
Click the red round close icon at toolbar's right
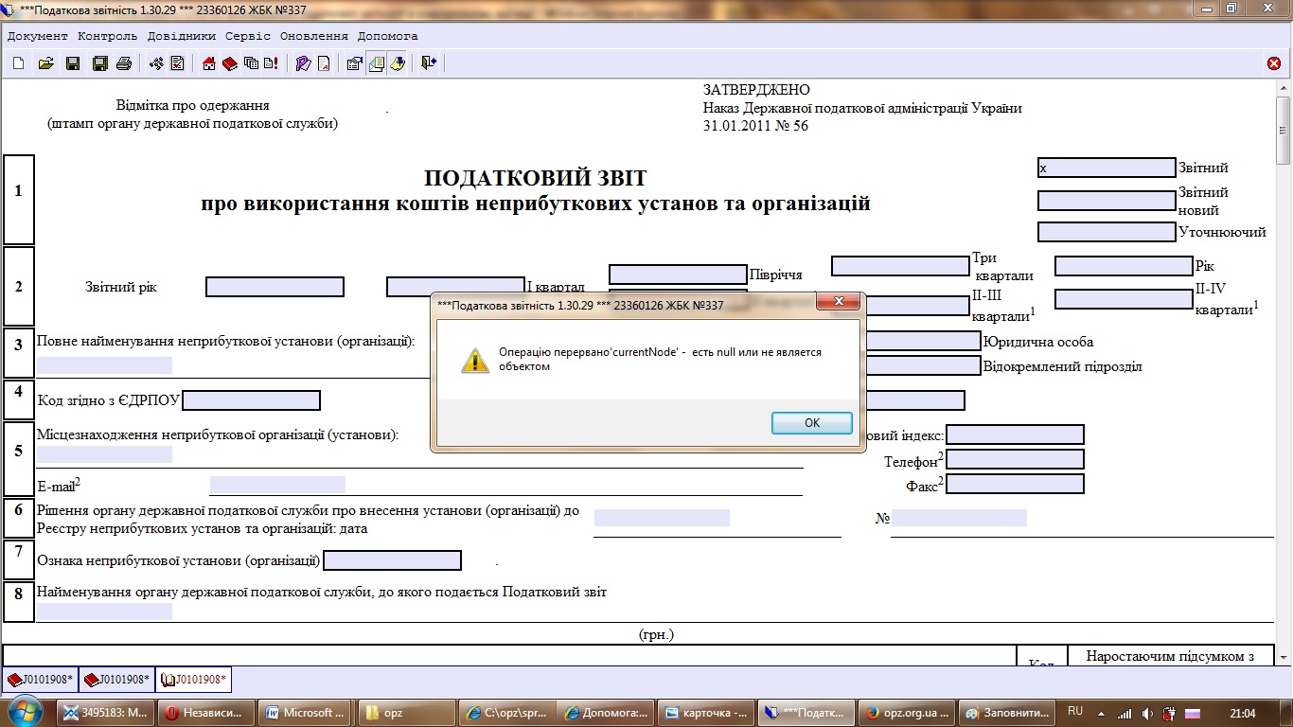tap(1274, 63)
